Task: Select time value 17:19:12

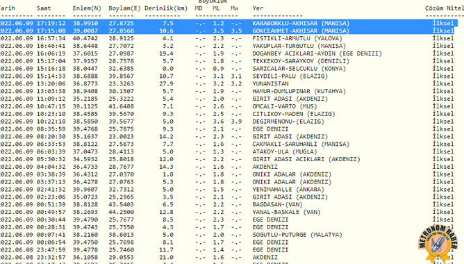Action: (51, 23)
